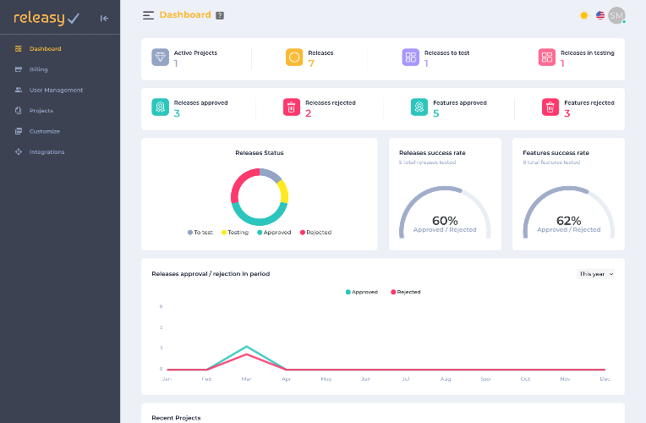This screenshot has width=646, height=423.
Task: Toggle the Rejected series in line chart legend
Action: click(405, 292)
